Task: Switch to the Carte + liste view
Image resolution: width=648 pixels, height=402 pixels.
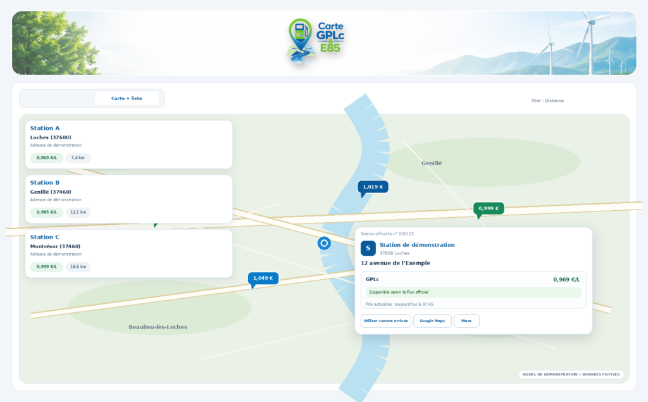Action: [x=127, y=98]
